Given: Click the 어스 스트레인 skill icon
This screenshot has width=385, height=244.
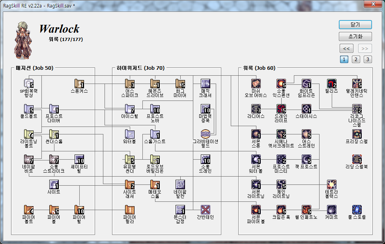Looking at the screenshot, I should click(307, 134).
